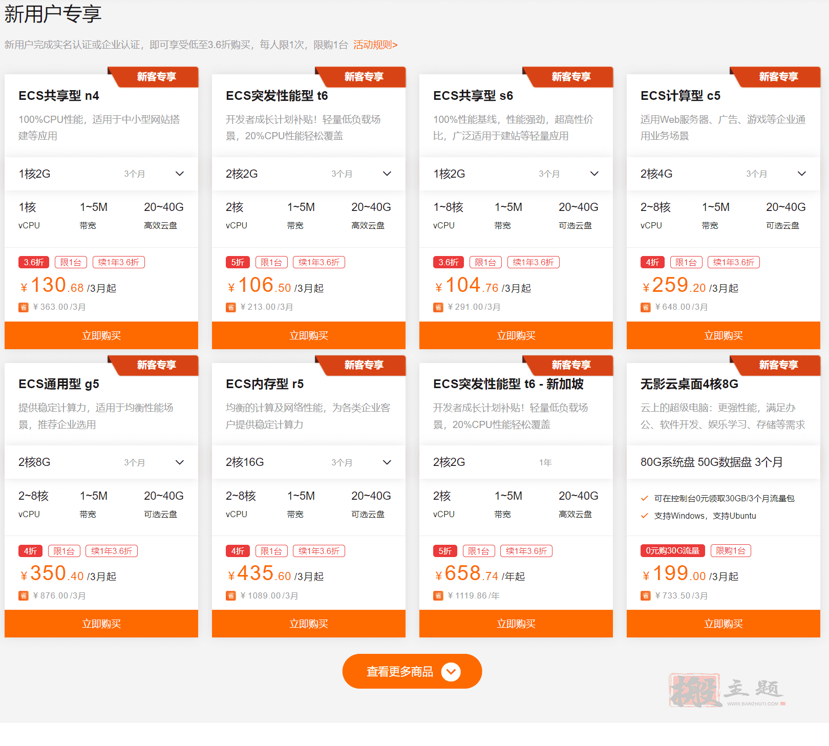Click price tag icon beside ¥363.00/3月
The height and width of the screenshot is (746, 829).
tap(24, 307)
